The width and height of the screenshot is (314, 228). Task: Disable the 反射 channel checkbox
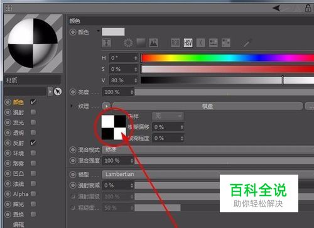click(x=33, y=143)
